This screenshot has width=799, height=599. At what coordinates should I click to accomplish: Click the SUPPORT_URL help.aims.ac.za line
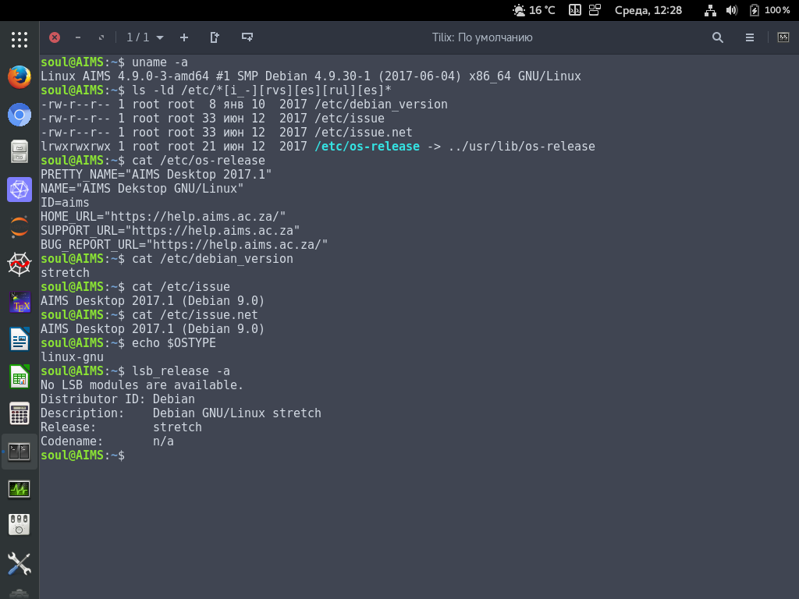(170, 231)
